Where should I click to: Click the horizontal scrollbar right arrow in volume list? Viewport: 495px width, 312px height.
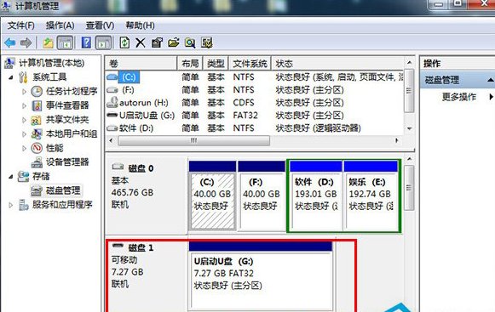397,140
